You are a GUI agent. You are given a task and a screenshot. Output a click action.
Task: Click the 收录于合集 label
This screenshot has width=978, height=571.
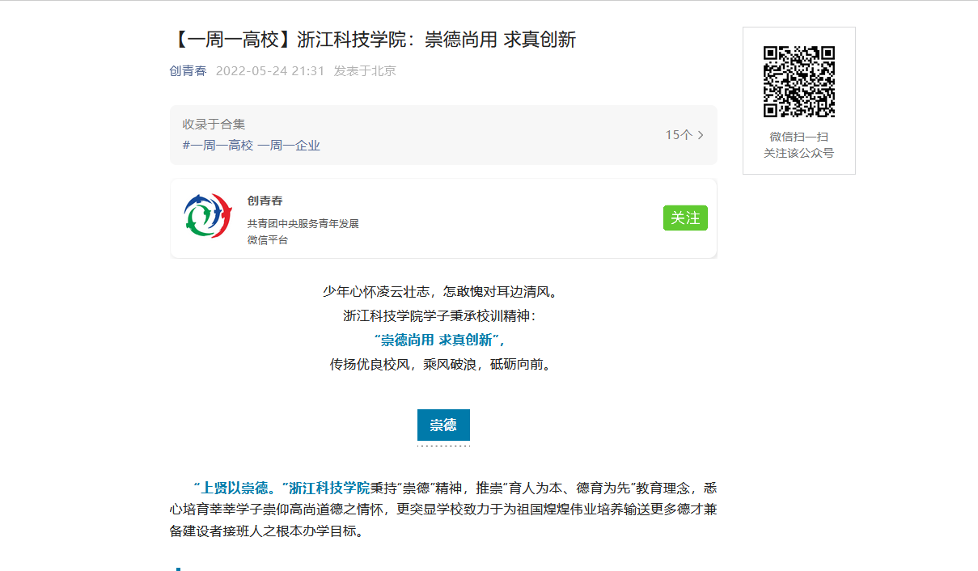[x=214, y=125]
